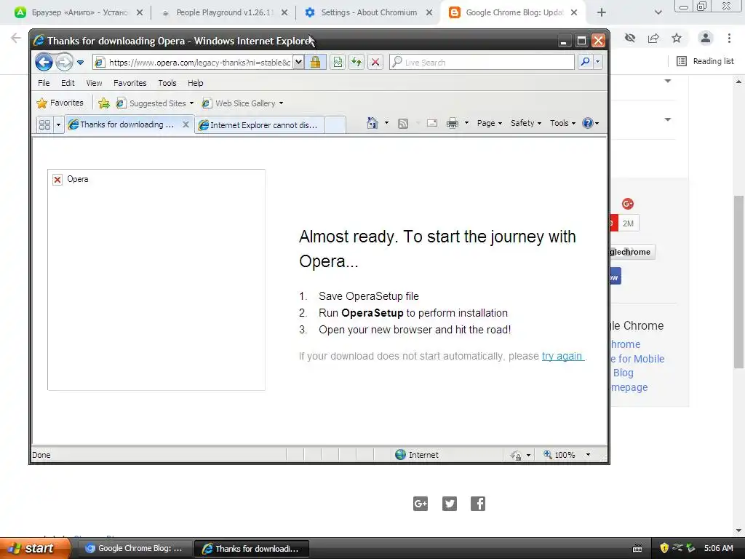Screen dimensions: 745x559
Task: Click the Internet security zone indicator
Action: pos(417,455)
